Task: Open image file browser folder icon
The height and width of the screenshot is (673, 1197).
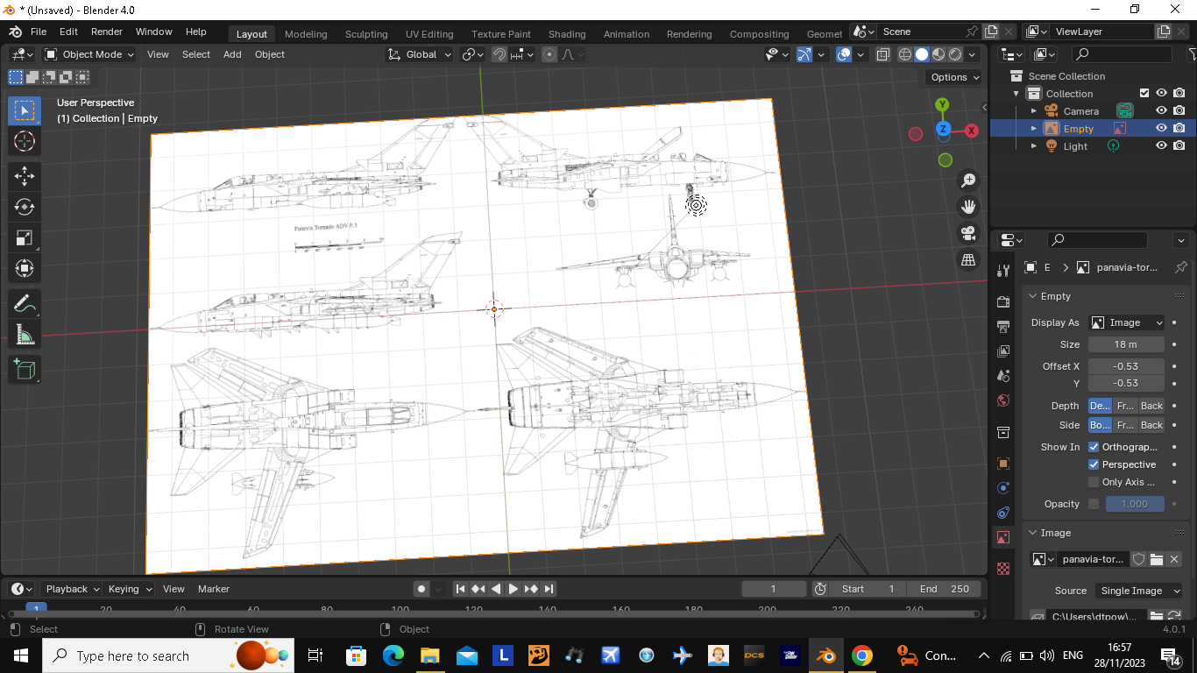Action: 1157,559
